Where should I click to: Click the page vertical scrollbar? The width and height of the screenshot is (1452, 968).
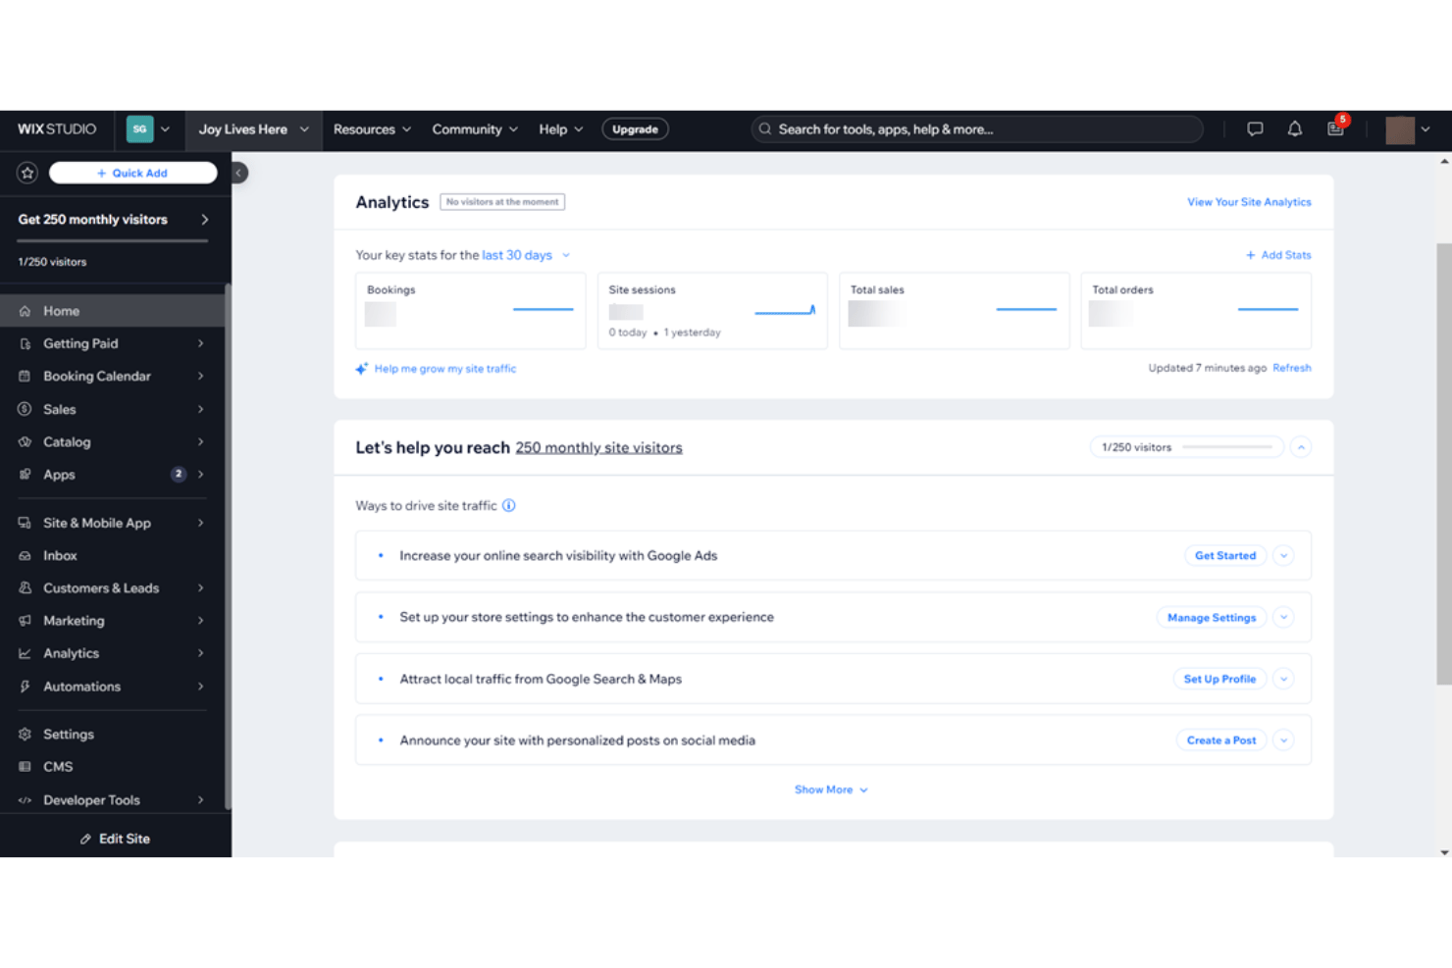click(1444, 463)
